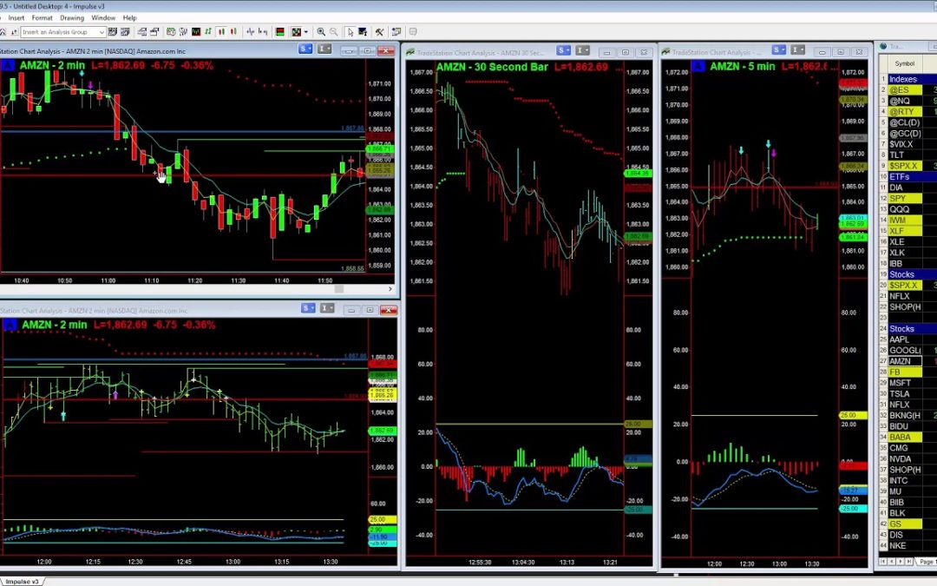Switch to the Impulse v3 workspace tab
This screenshot has width=937, height=586.
[22, 581]
